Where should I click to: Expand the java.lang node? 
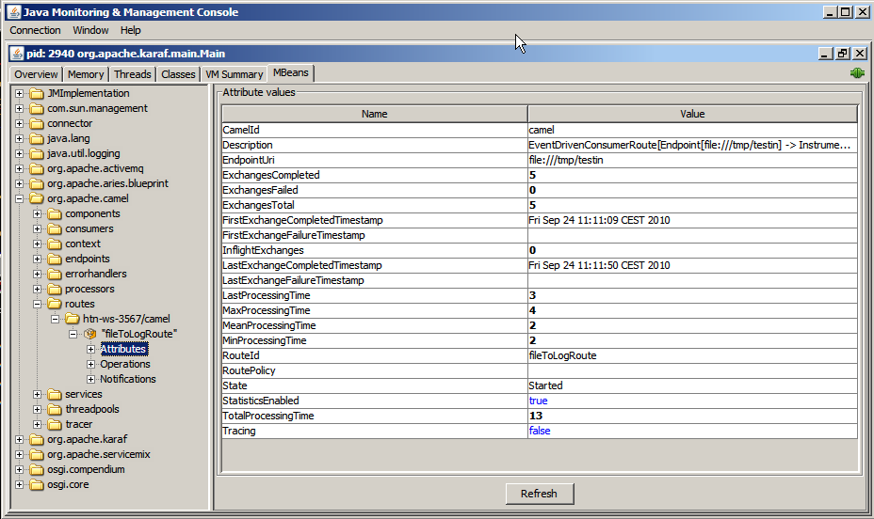coord(19,138)
